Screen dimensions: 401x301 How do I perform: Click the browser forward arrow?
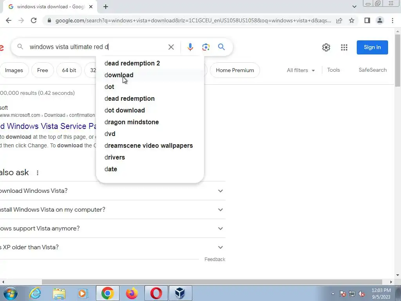[x=21, y=20]
